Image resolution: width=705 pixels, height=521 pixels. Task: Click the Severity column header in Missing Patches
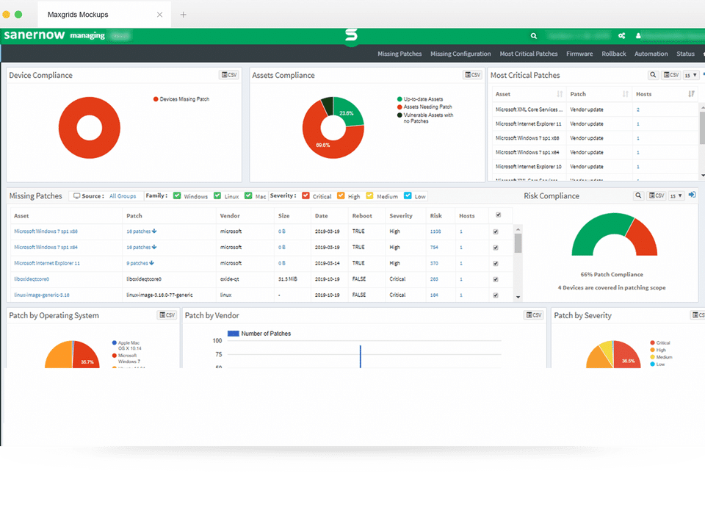(401, 216)
